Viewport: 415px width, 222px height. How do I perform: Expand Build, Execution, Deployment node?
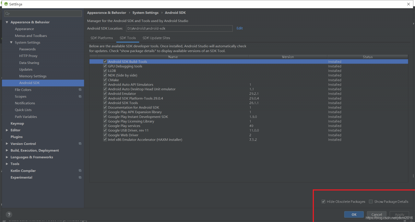7,150
